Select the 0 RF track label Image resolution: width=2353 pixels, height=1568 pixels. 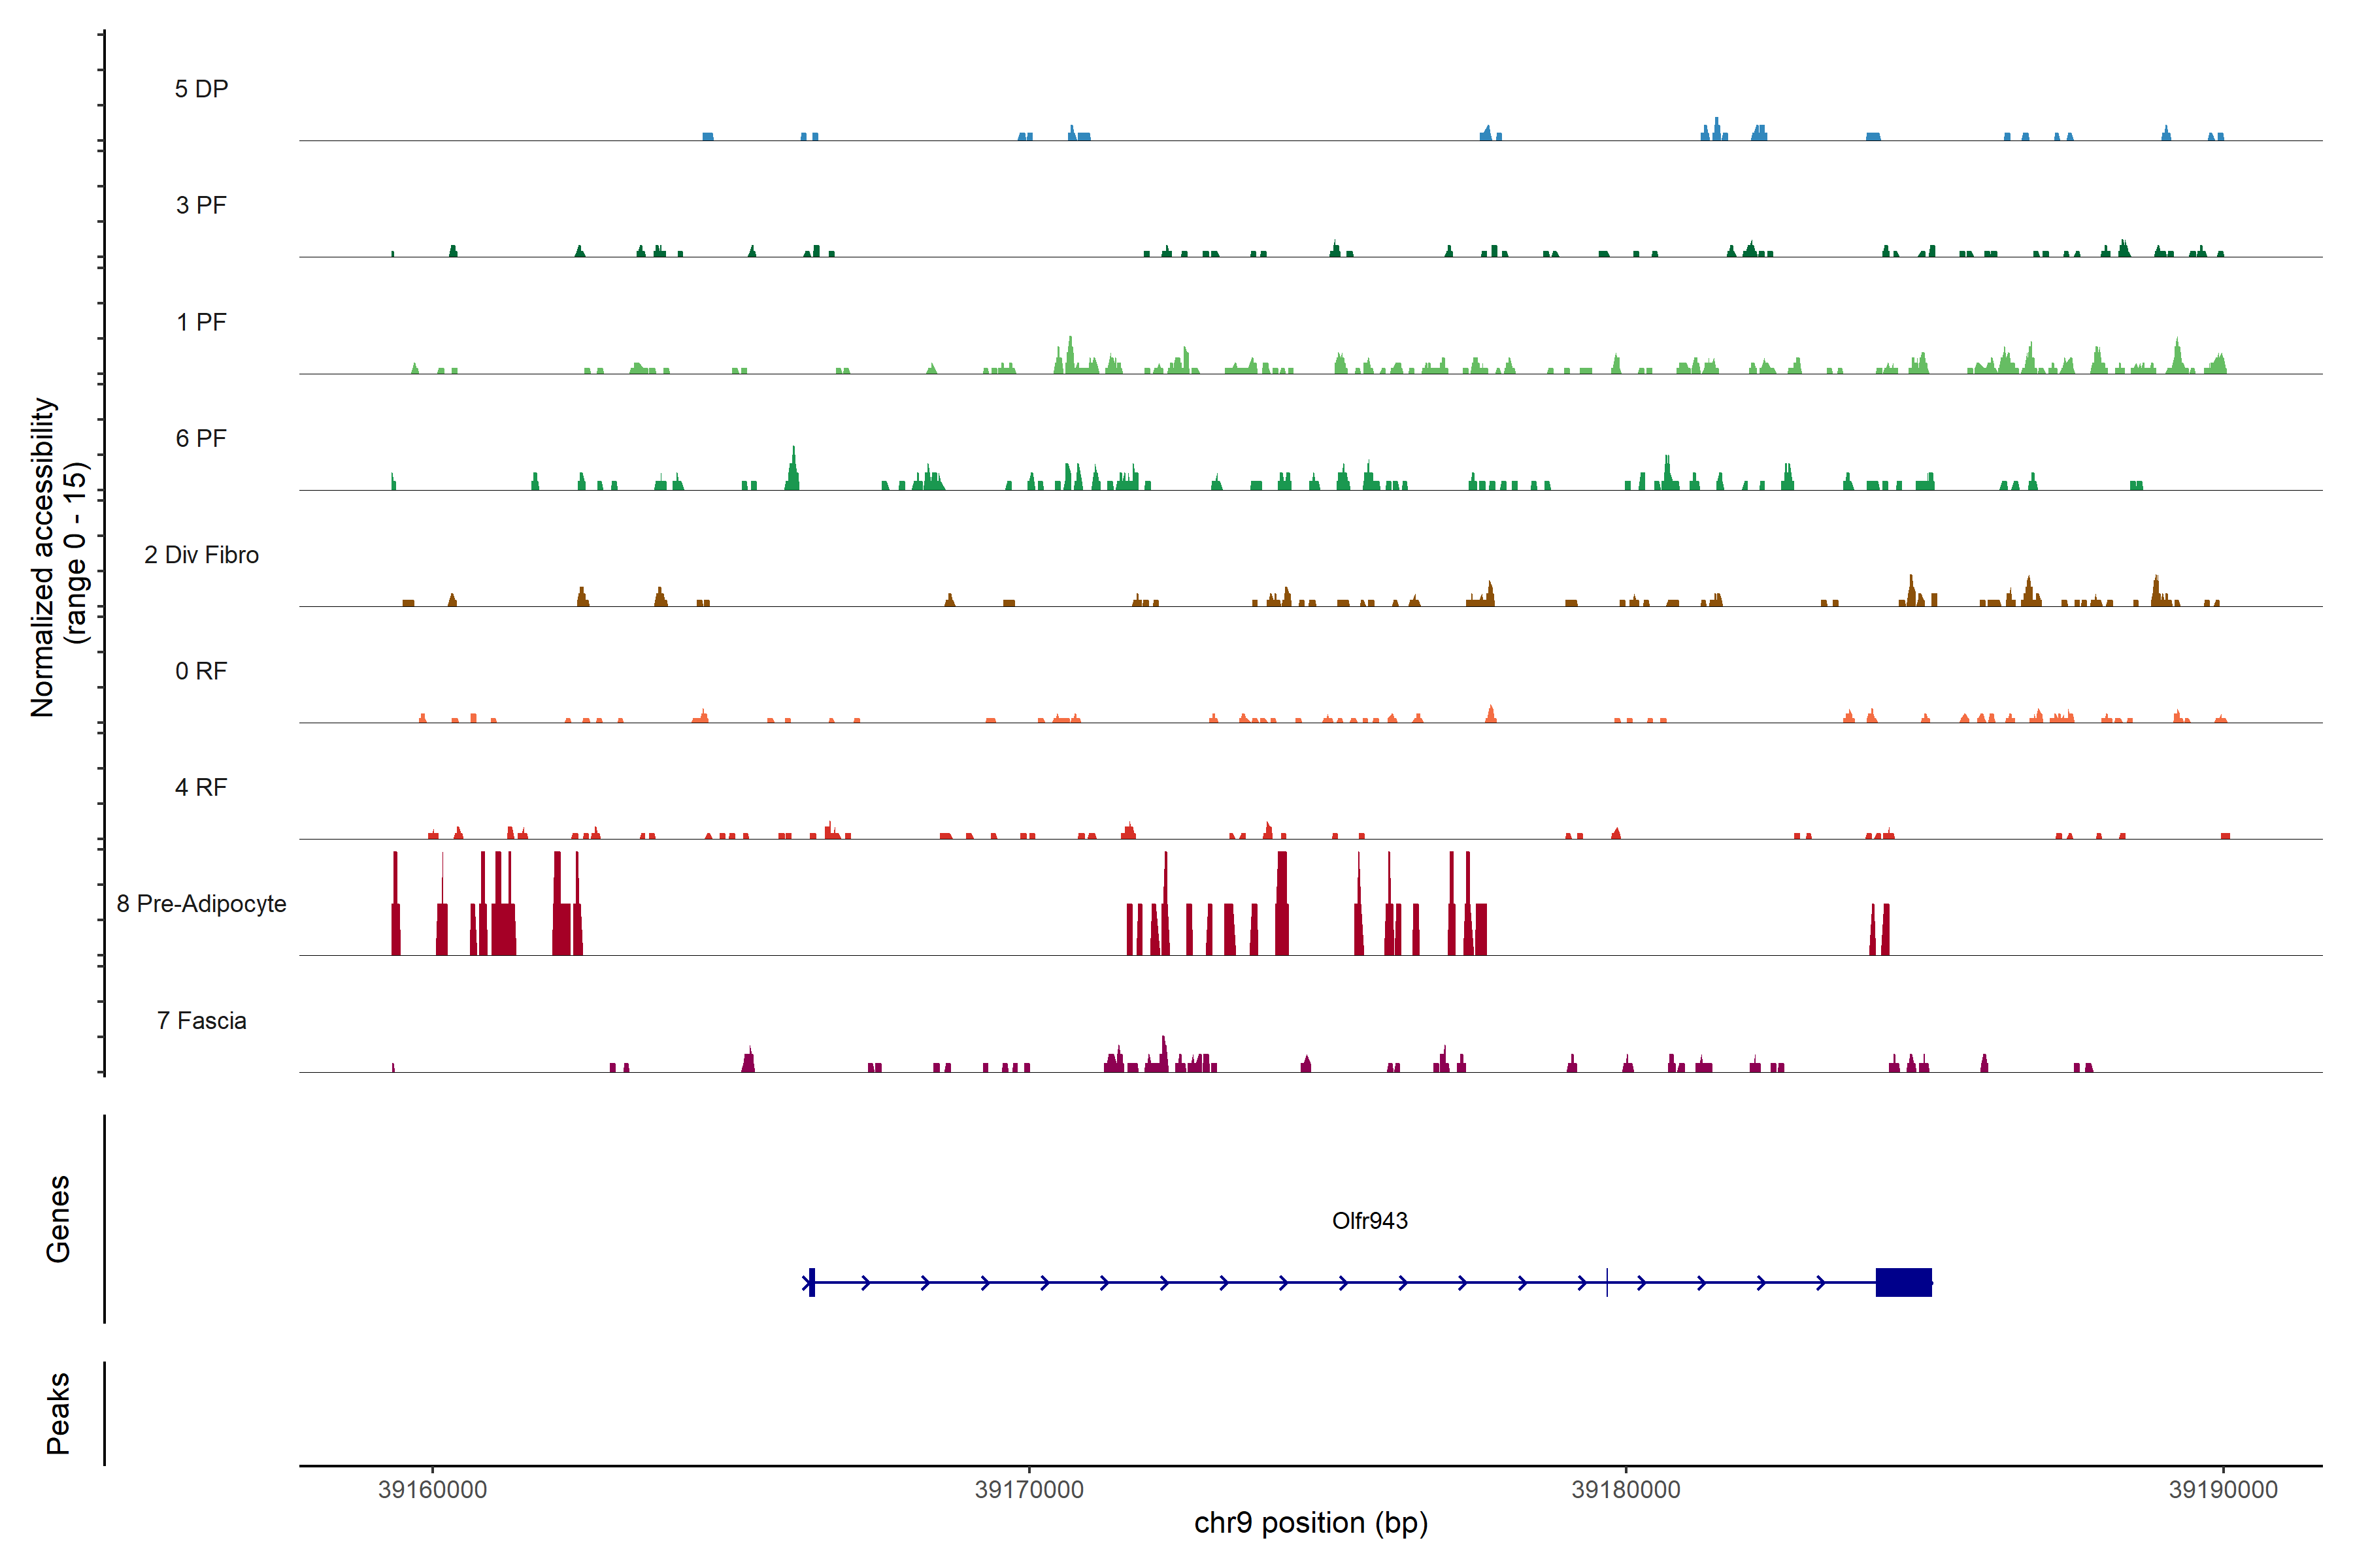(201, 671)
